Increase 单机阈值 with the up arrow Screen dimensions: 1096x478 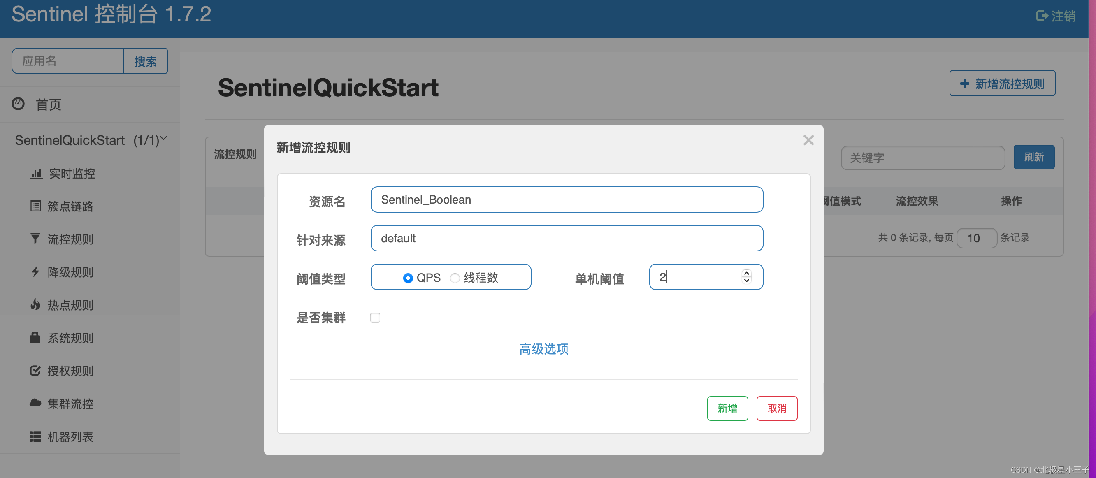point(746,274)
